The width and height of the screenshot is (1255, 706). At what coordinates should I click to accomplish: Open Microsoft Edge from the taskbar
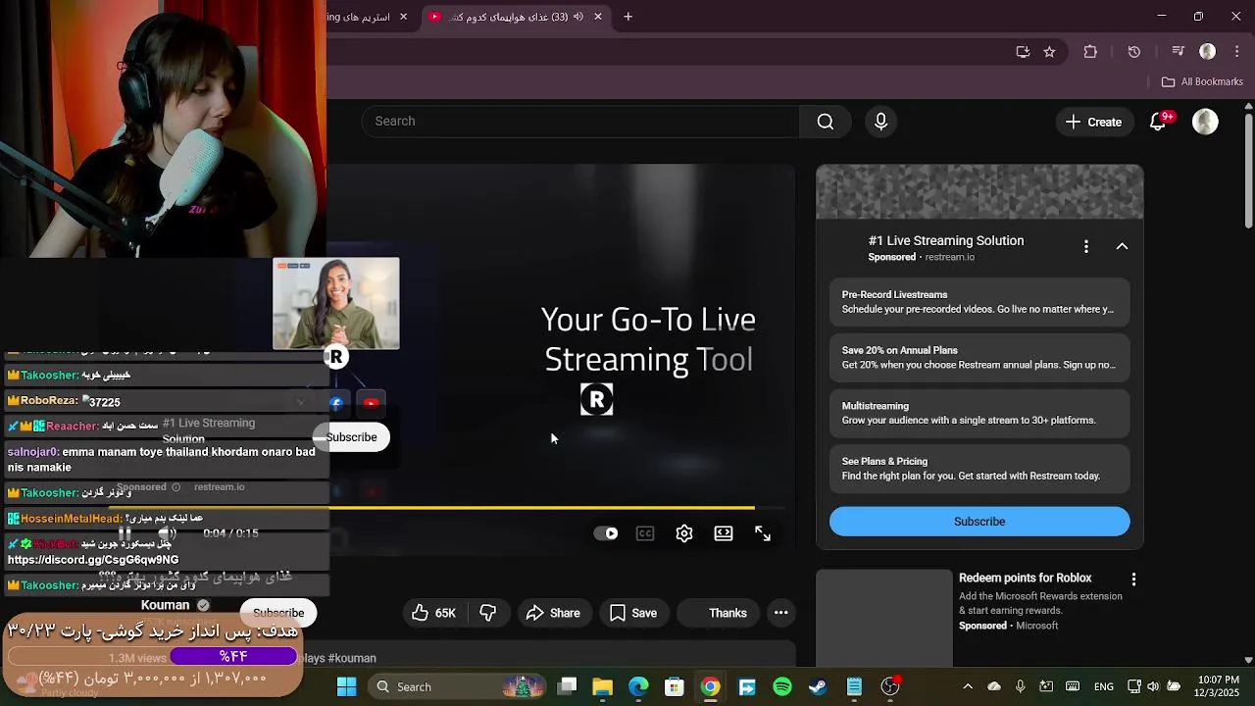click(x=638, y=686)
